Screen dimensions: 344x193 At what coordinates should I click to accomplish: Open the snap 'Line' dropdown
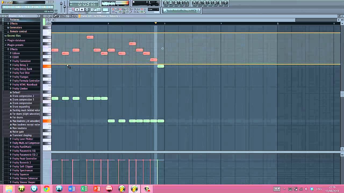click(x=154, y=9)
